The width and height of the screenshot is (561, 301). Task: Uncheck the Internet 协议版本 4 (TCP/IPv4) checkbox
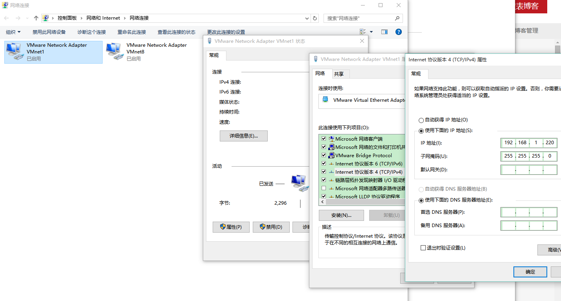click(324, 172)
